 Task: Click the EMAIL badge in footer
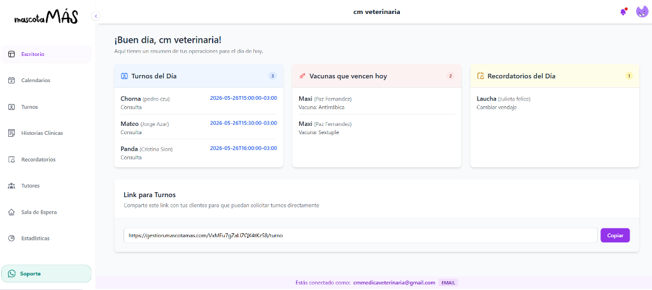[x=448, y=282]
